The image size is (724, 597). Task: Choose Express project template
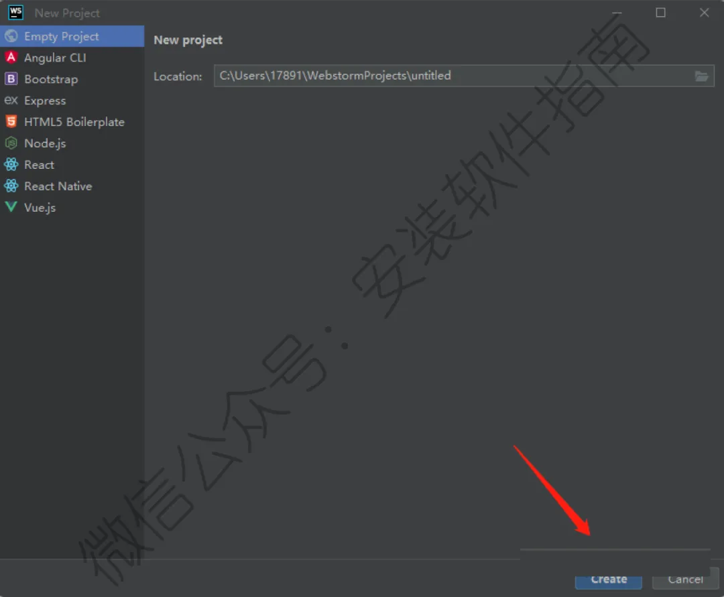click(x=72, y=100)
